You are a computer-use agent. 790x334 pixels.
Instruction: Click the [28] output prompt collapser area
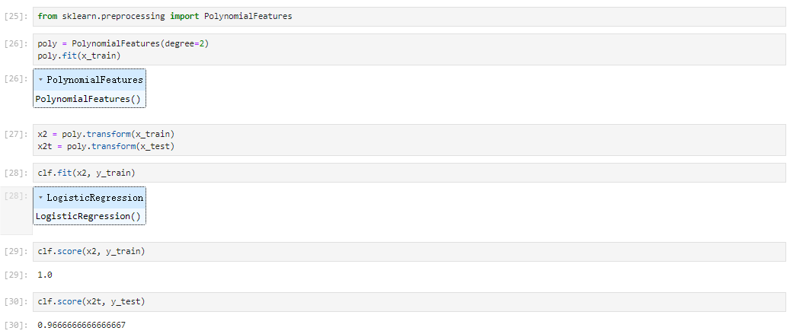coord(16,211)
